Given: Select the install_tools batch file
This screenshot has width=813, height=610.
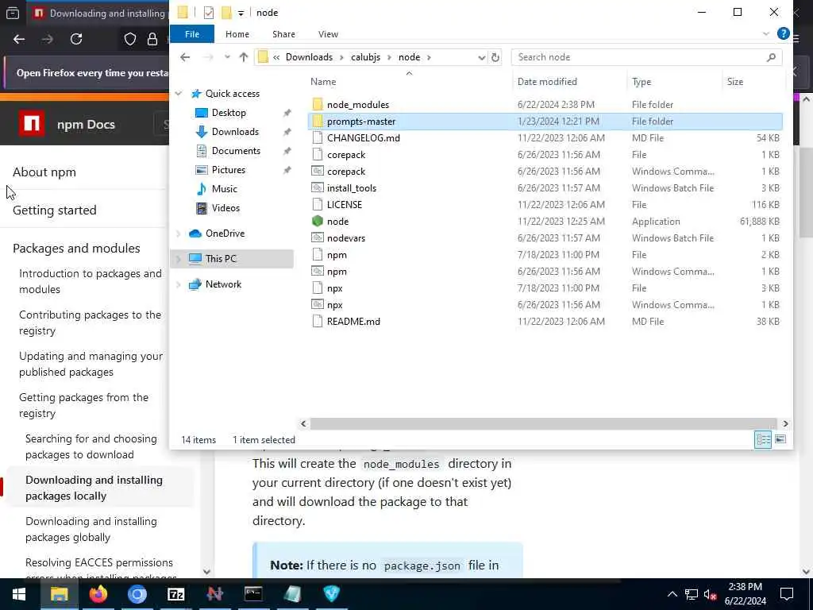Looking at the screenshot, I should tap(352, 188).
